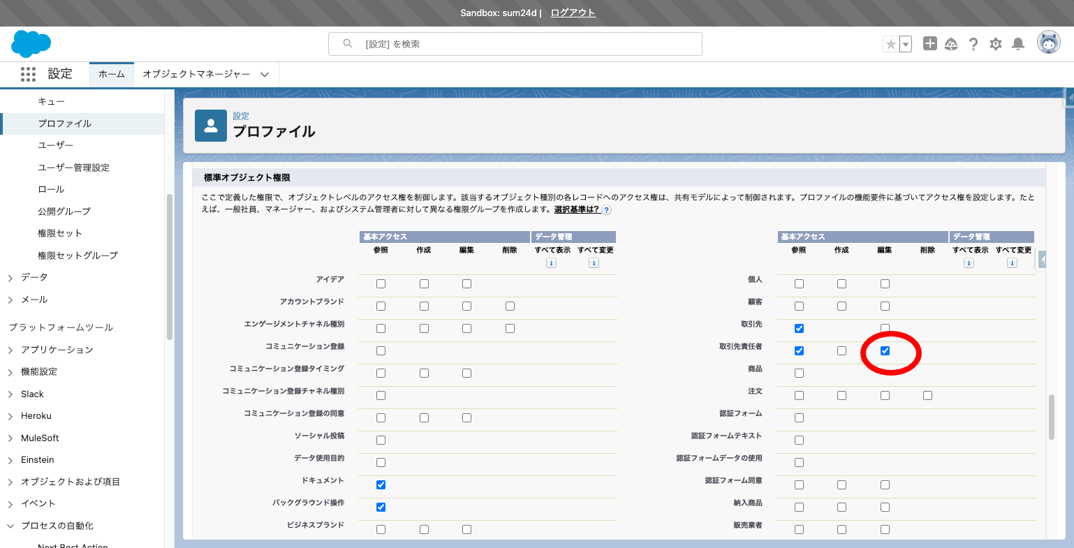Select the ホーム tab

point(112,74)
